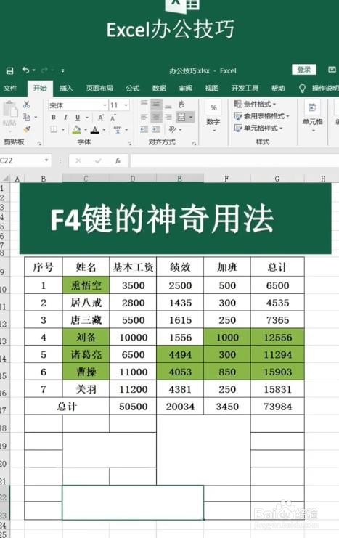This screenshot has height=538, width=339.
Task: Expand the Name Box dropdown arrow
Action: click(x=46, y=160)
